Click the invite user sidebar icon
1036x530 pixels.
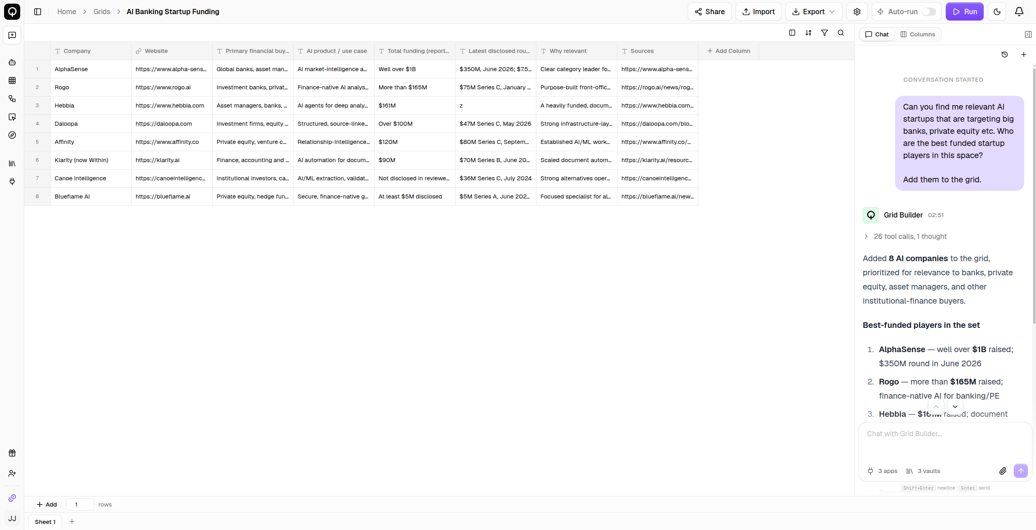pos(12,473)
